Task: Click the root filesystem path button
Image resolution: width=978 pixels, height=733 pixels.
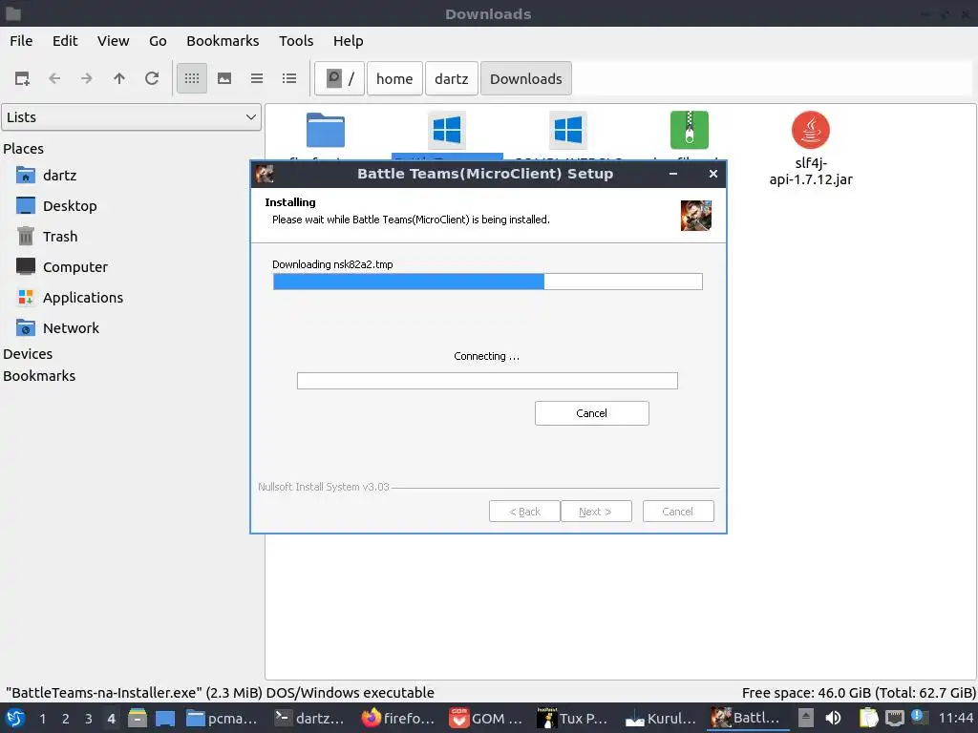Action: click(339, 78)
